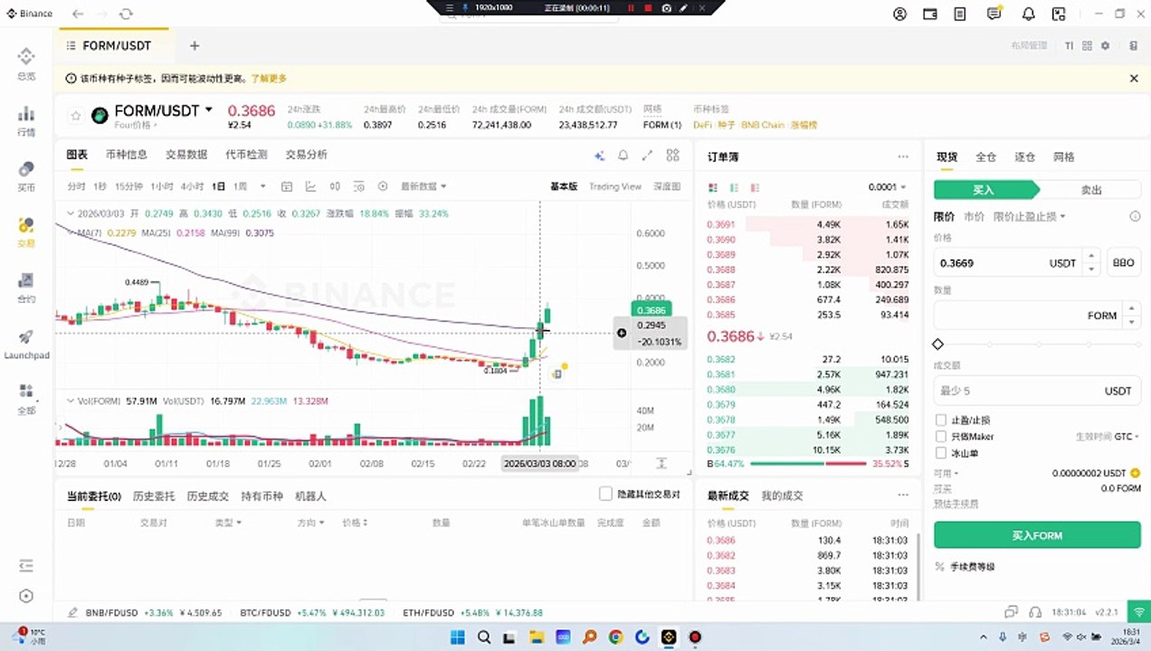
Task: Click the 成交额 最少 5 total field
Action: [x=1037, y=391]
